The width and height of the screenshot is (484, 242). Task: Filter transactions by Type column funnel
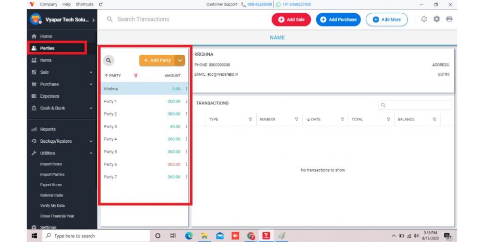pyautogui.click(x=250, y=119)
